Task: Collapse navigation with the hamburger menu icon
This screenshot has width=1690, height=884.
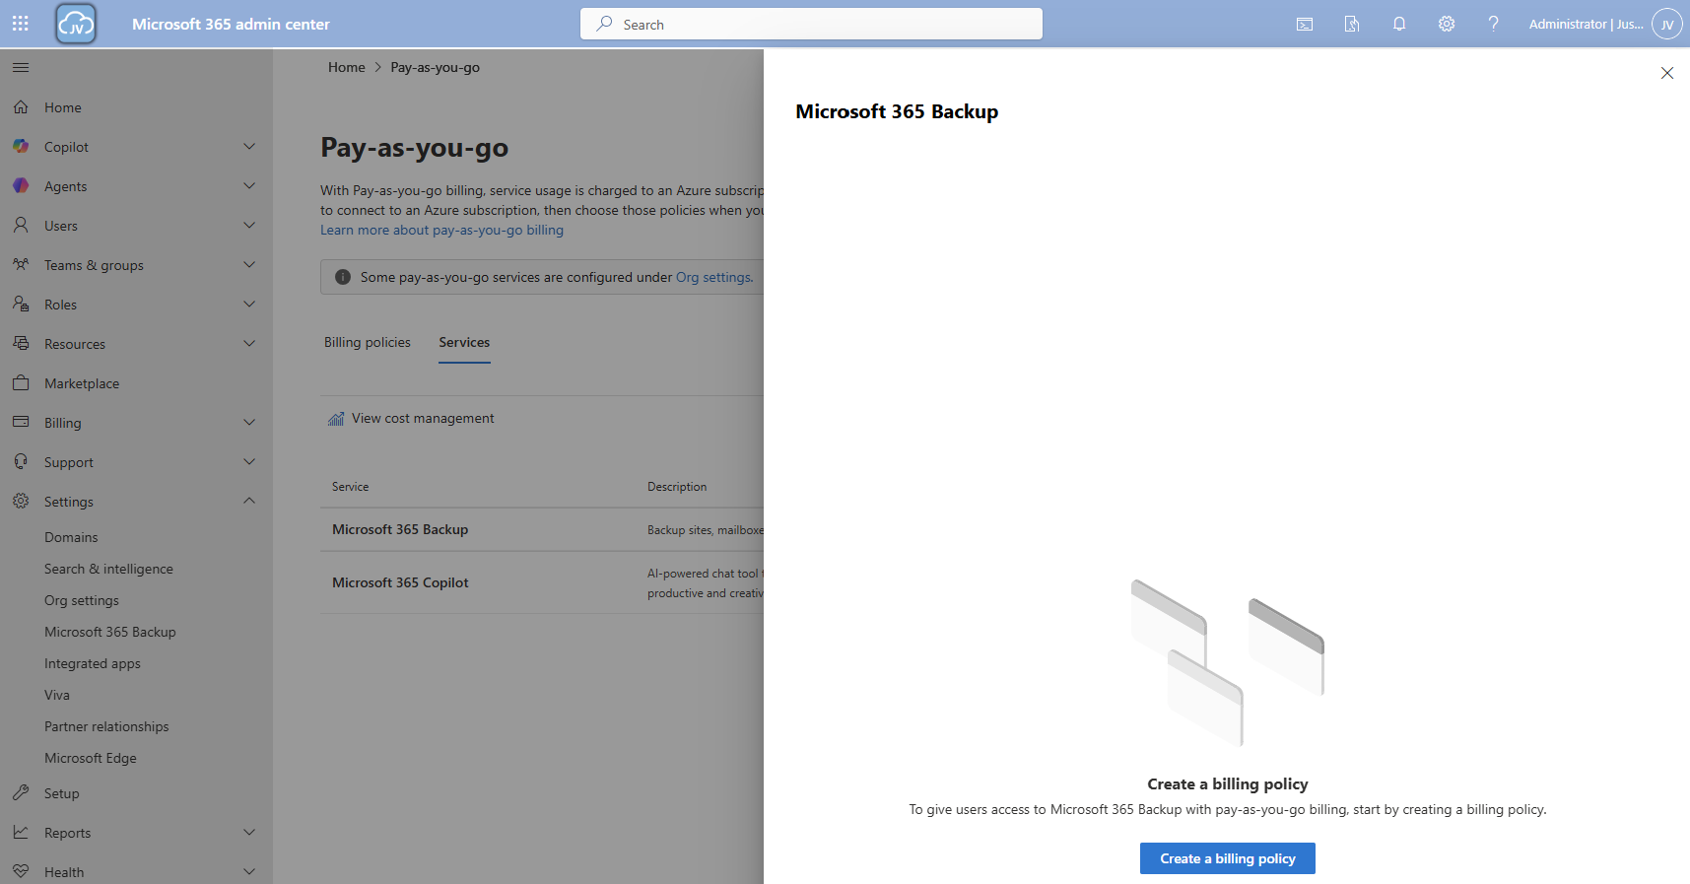Action: [21, 67]
